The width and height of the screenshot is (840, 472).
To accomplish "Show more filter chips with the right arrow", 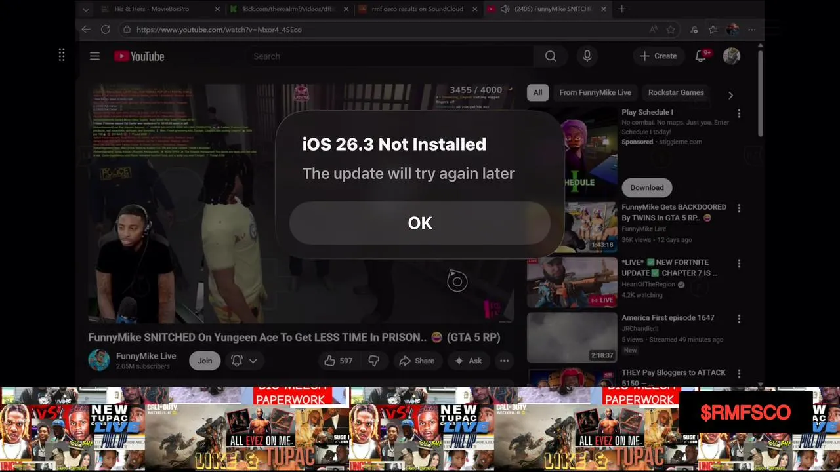I will (x=730, y=95).
